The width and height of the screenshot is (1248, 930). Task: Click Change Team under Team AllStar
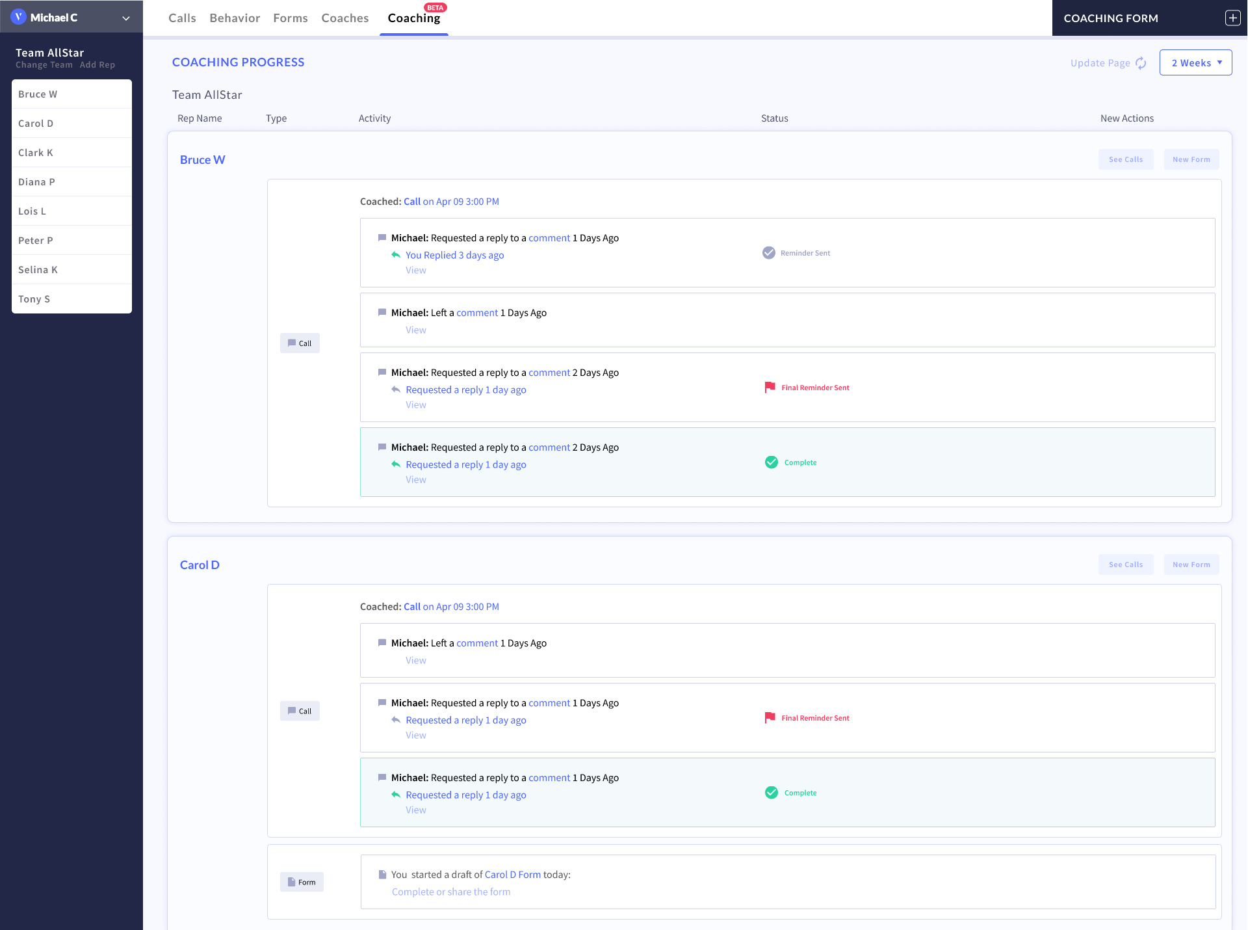tap(44, 65)
